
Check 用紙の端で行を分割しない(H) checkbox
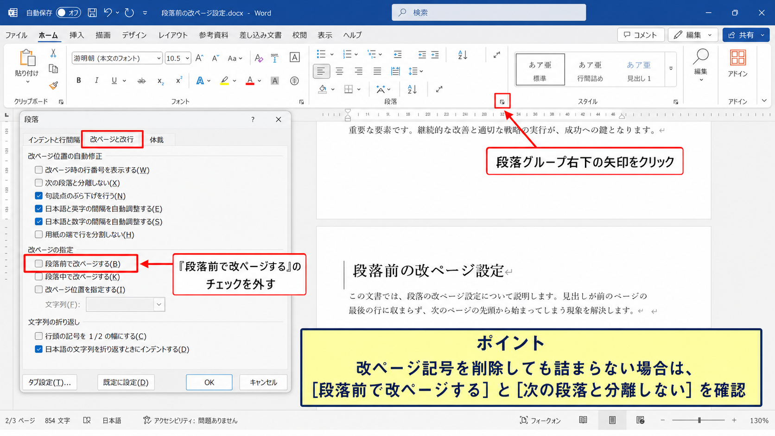click(x=38, y=235)
